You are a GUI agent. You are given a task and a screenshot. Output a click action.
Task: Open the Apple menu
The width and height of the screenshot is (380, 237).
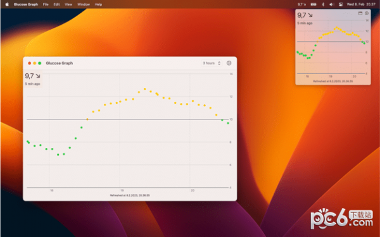(7, 4)
